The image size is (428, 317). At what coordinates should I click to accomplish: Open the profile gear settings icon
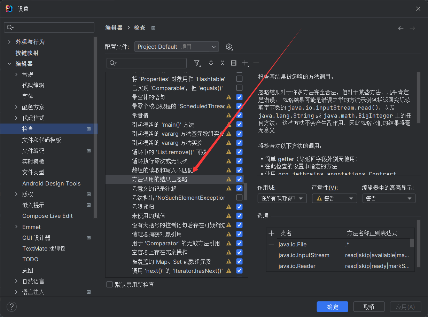coord(229,47)
